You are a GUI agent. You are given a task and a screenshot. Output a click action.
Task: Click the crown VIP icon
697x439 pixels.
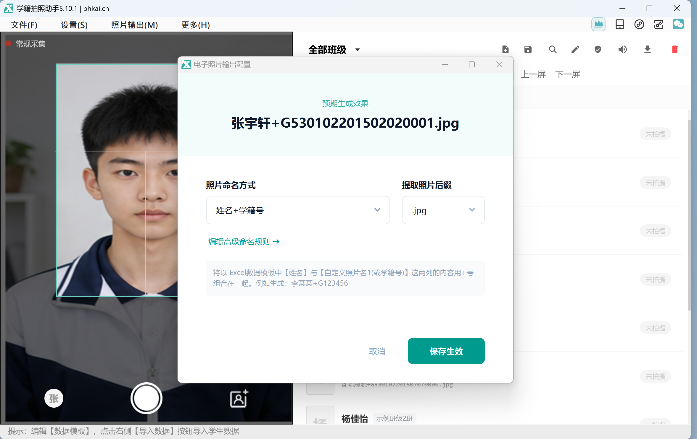[x=598, y=24]
